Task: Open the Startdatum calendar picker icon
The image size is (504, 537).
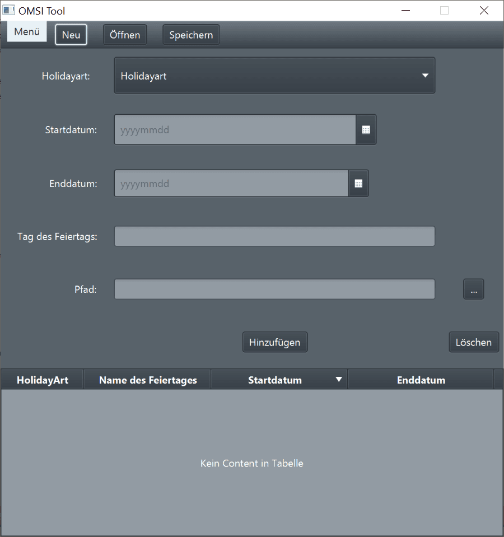Action: (x=366, y=130)
